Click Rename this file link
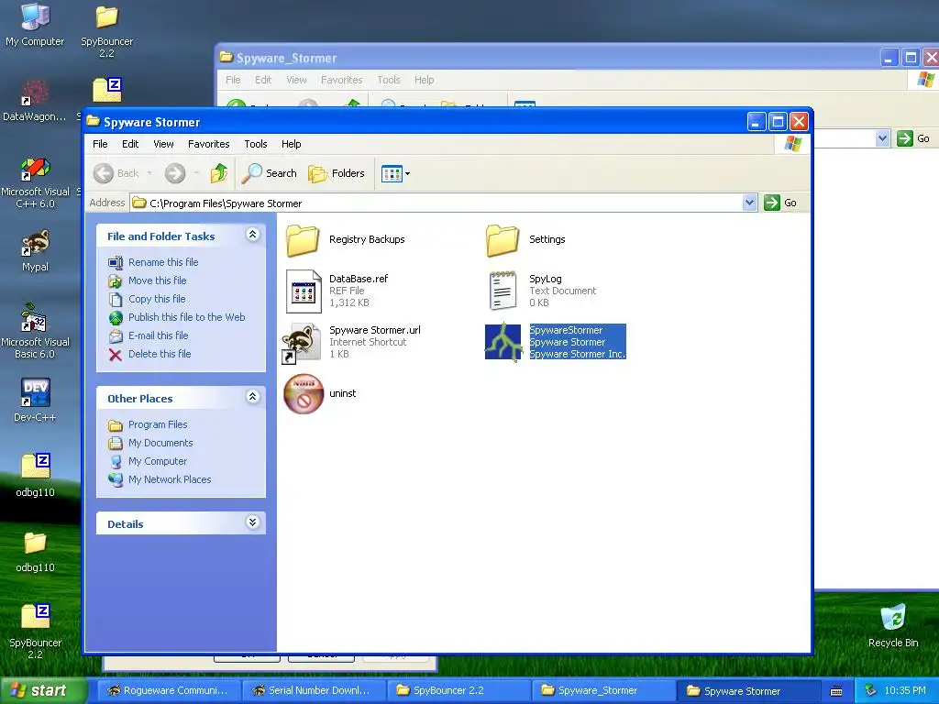 coord(163,262)
